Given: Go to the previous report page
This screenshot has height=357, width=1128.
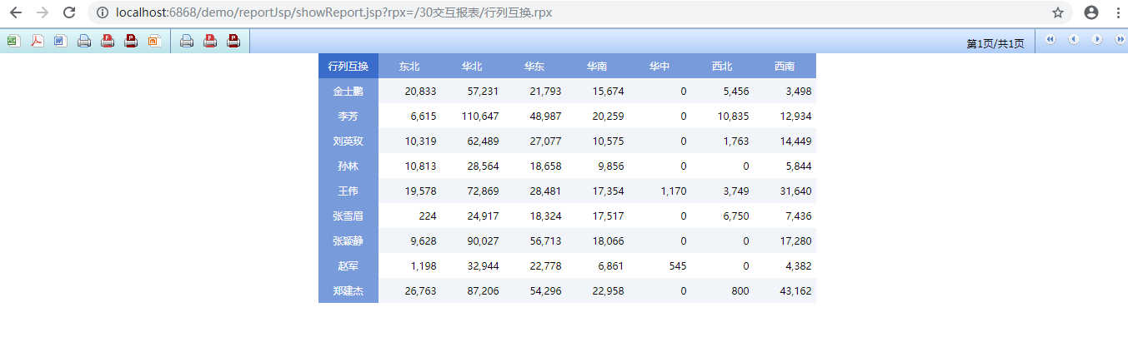Looking at the screenshot, I should (1074, 39).
